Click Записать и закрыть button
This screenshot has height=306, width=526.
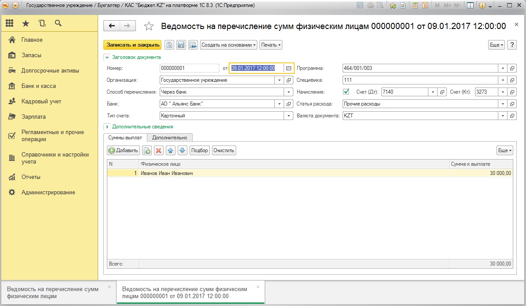pos(132,45)
